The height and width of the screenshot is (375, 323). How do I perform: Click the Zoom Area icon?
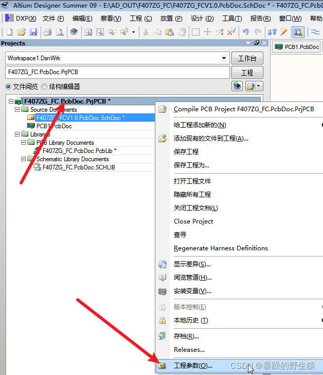[100, 32]
